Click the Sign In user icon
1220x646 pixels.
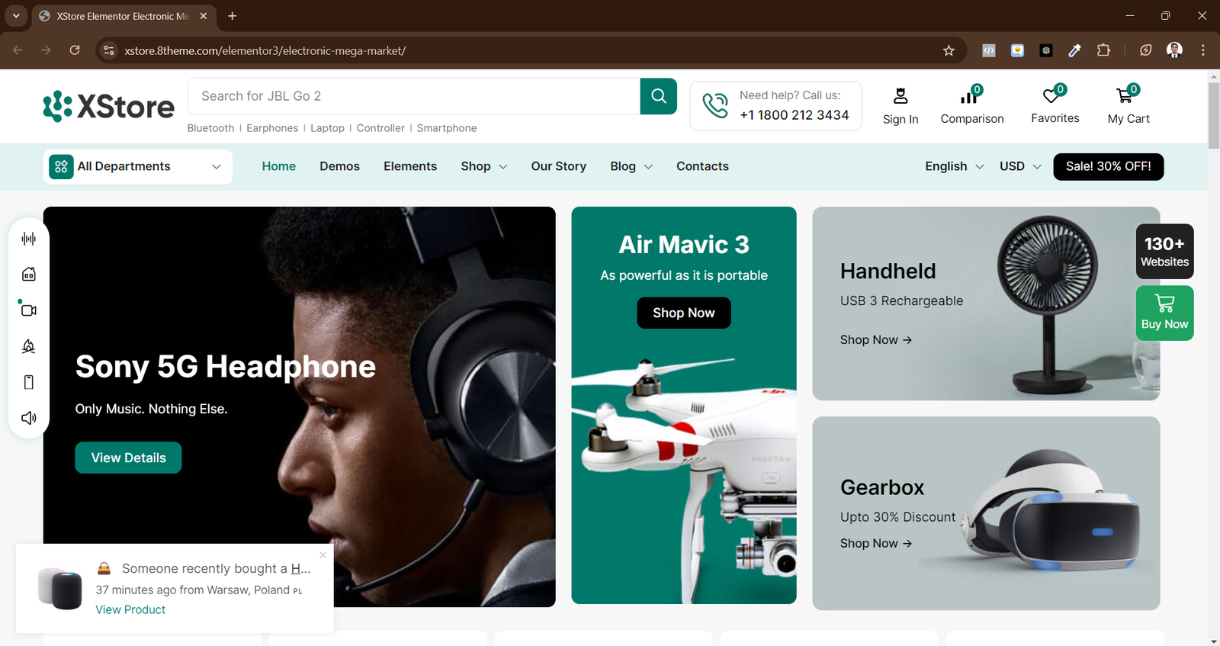coord(901,96)
